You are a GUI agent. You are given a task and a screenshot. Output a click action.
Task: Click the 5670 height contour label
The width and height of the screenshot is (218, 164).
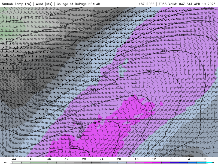(x=92, y=123)
